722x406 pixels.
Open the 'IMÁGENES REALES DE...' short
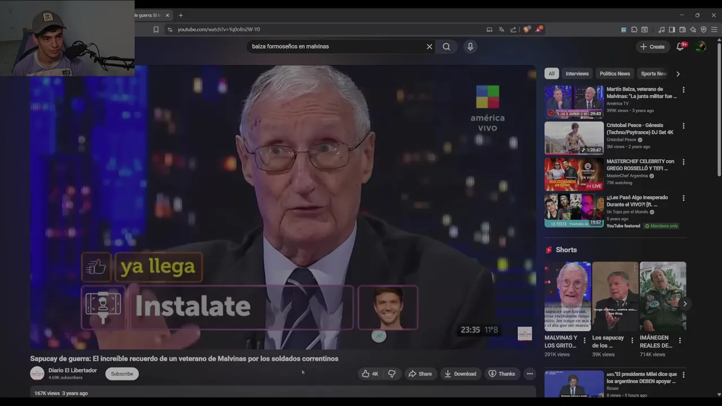coord(663,296)
